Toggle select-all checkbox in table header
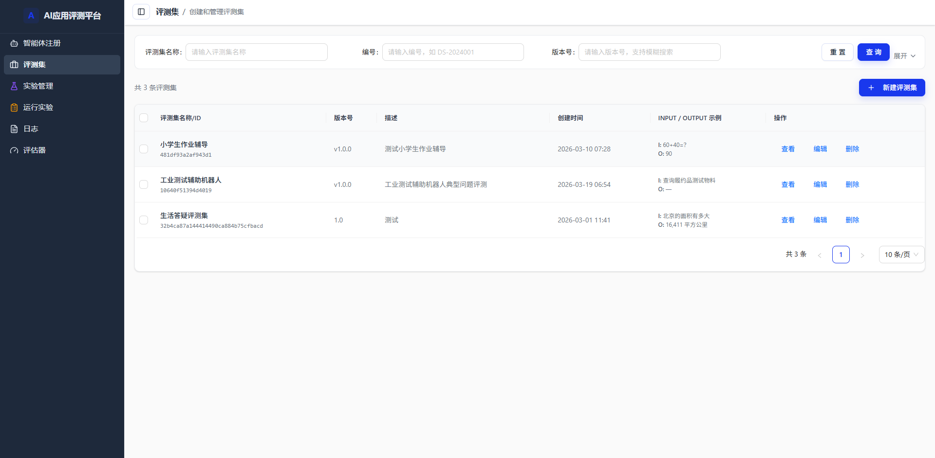This screenshot has height=458, width=935. (x=144, y=118)
